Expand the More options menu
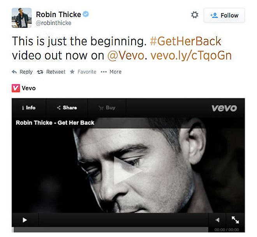The width and height of the screenshot is (257, 237). tap(111, 72)
